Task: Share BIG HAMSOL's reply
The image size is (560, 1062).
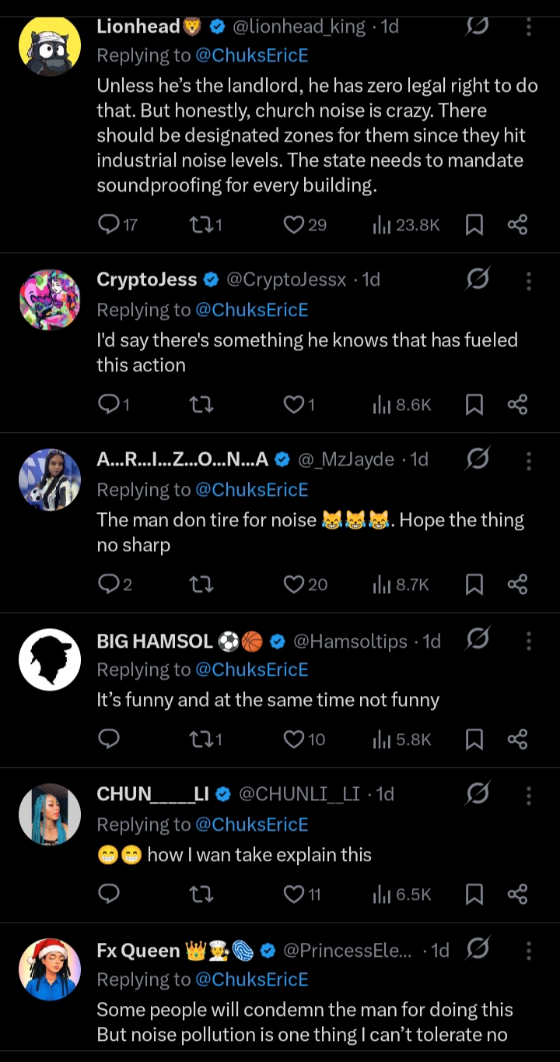Action: [517, 739]
